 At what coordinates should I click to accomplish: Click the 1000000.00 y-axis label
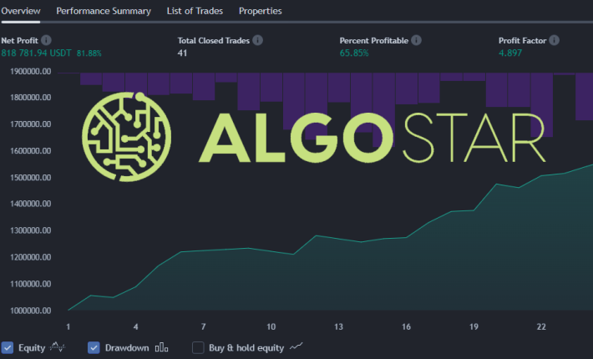[x=31, y=311]
